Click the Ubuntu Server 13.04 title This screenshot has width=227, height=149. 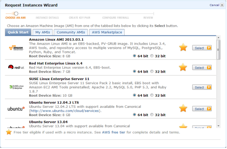48,122
